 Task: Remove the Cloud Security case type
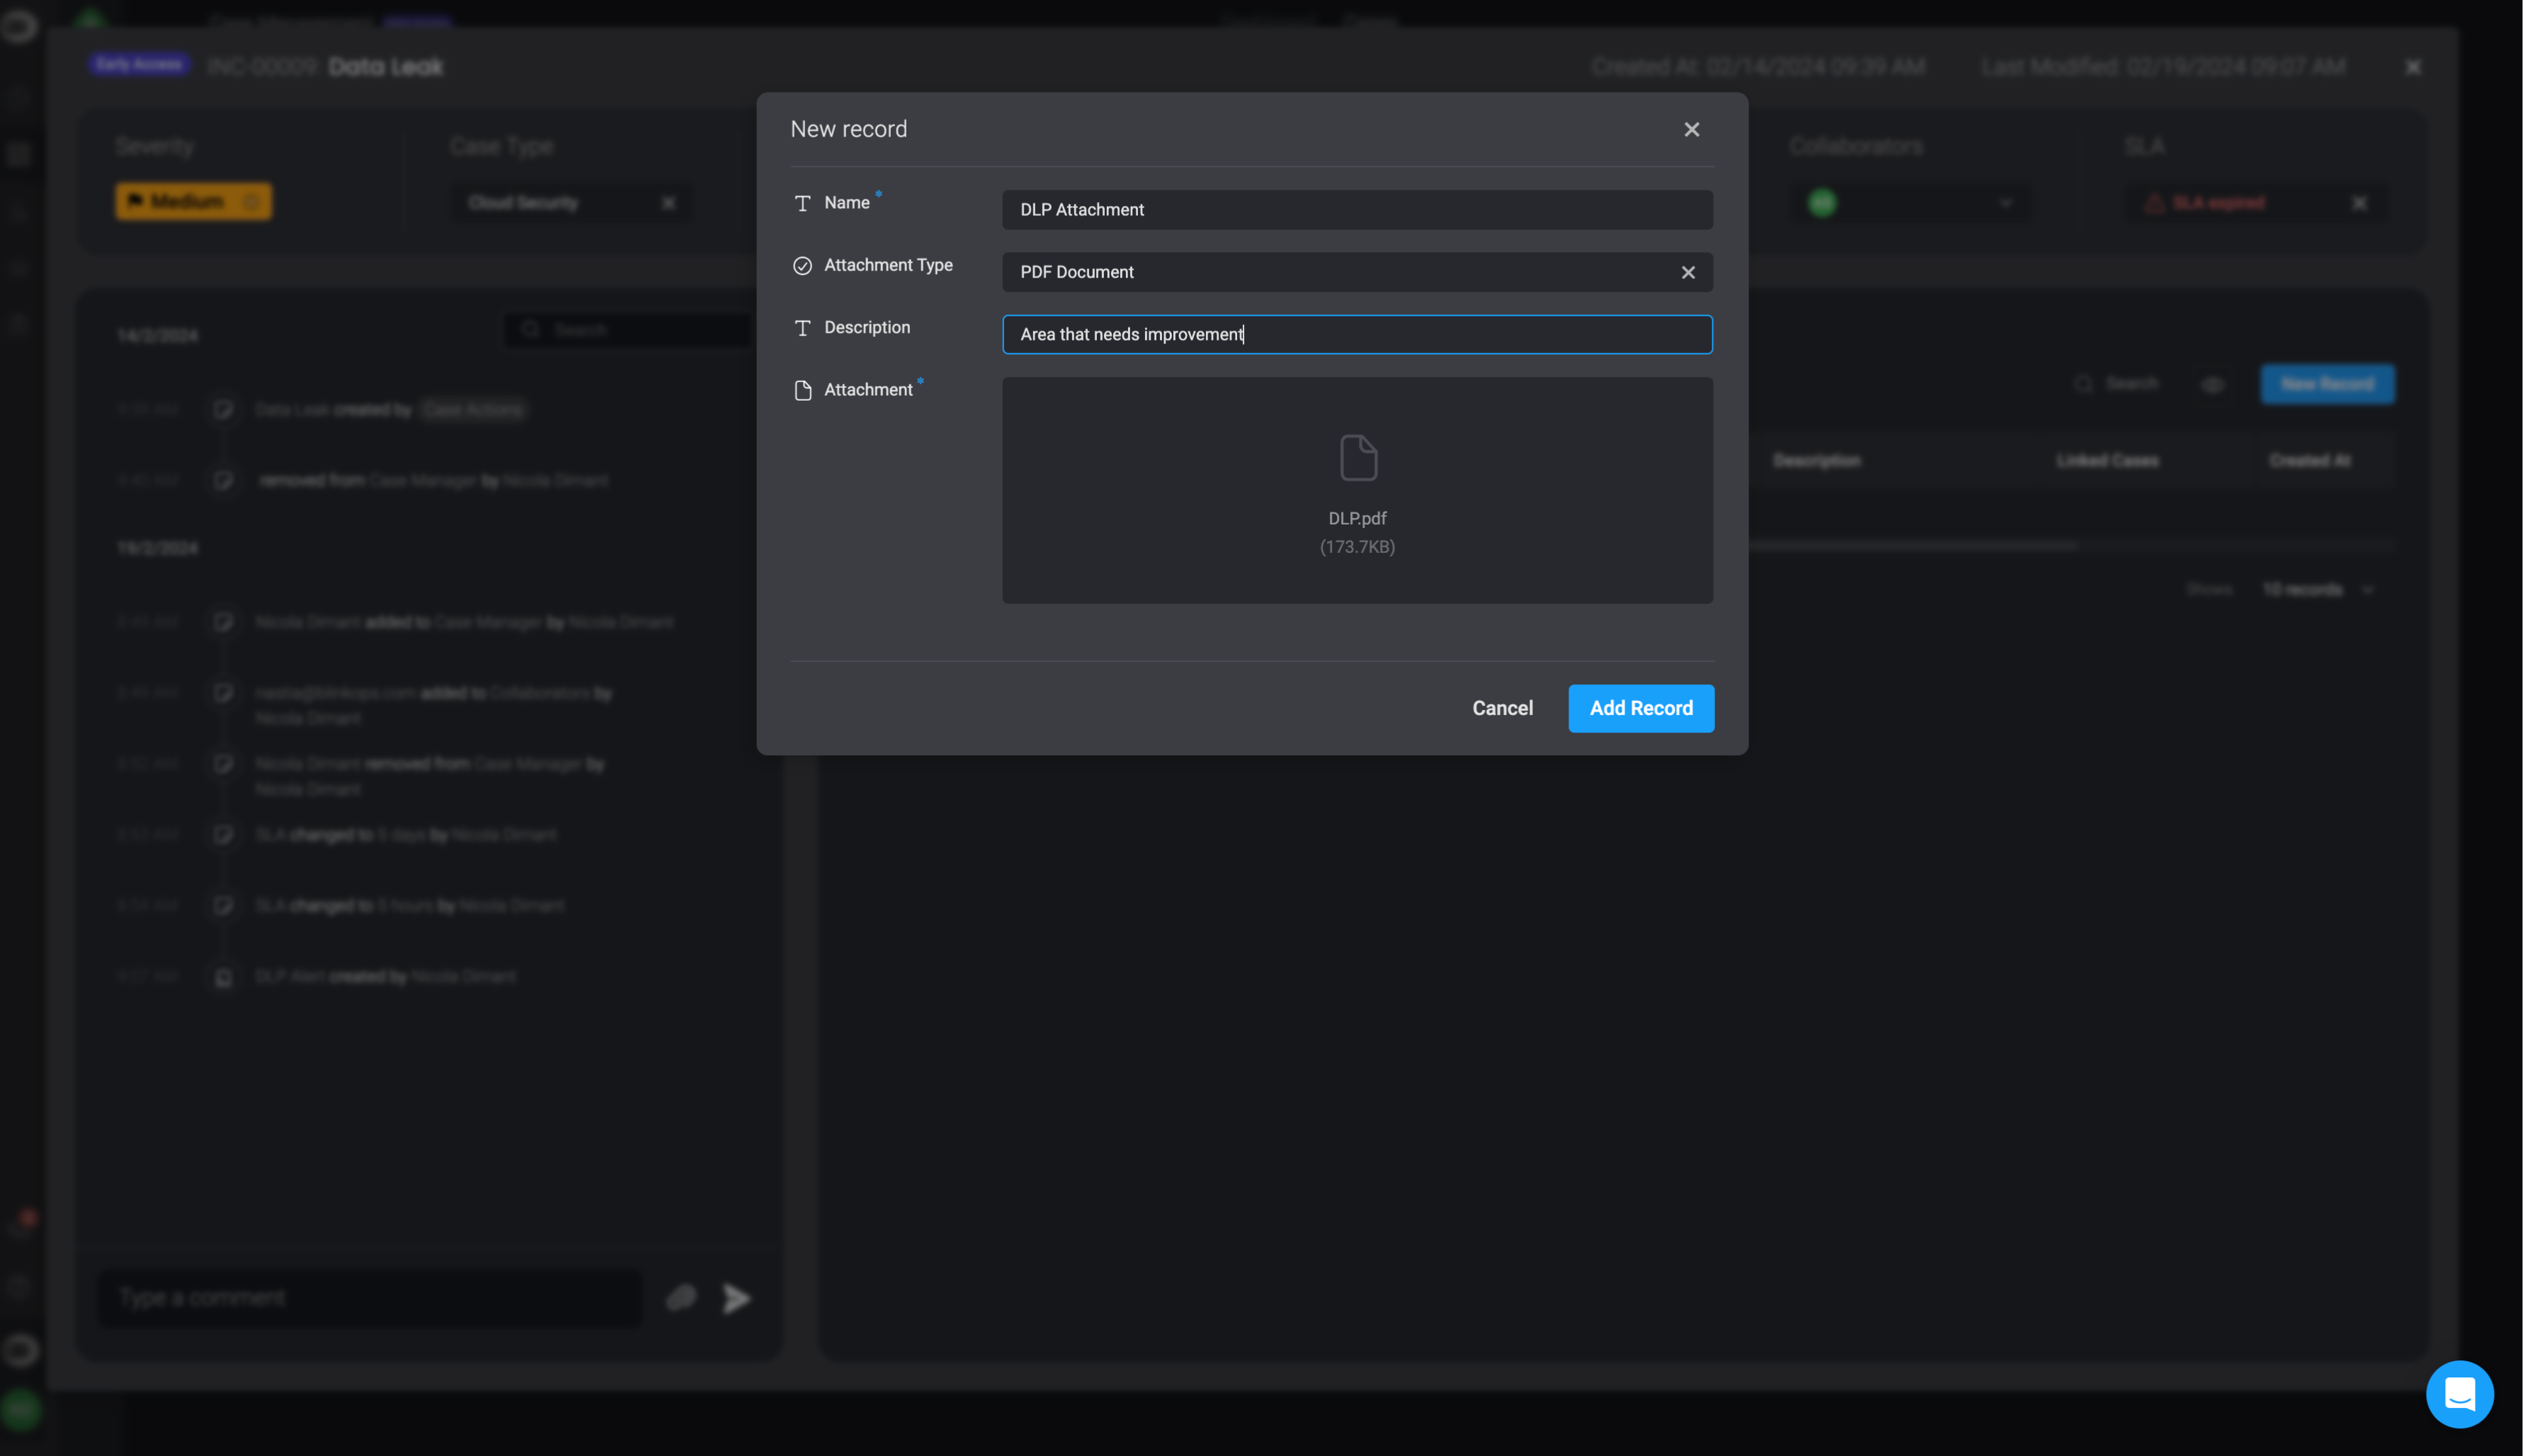click(x=668, y=203)
